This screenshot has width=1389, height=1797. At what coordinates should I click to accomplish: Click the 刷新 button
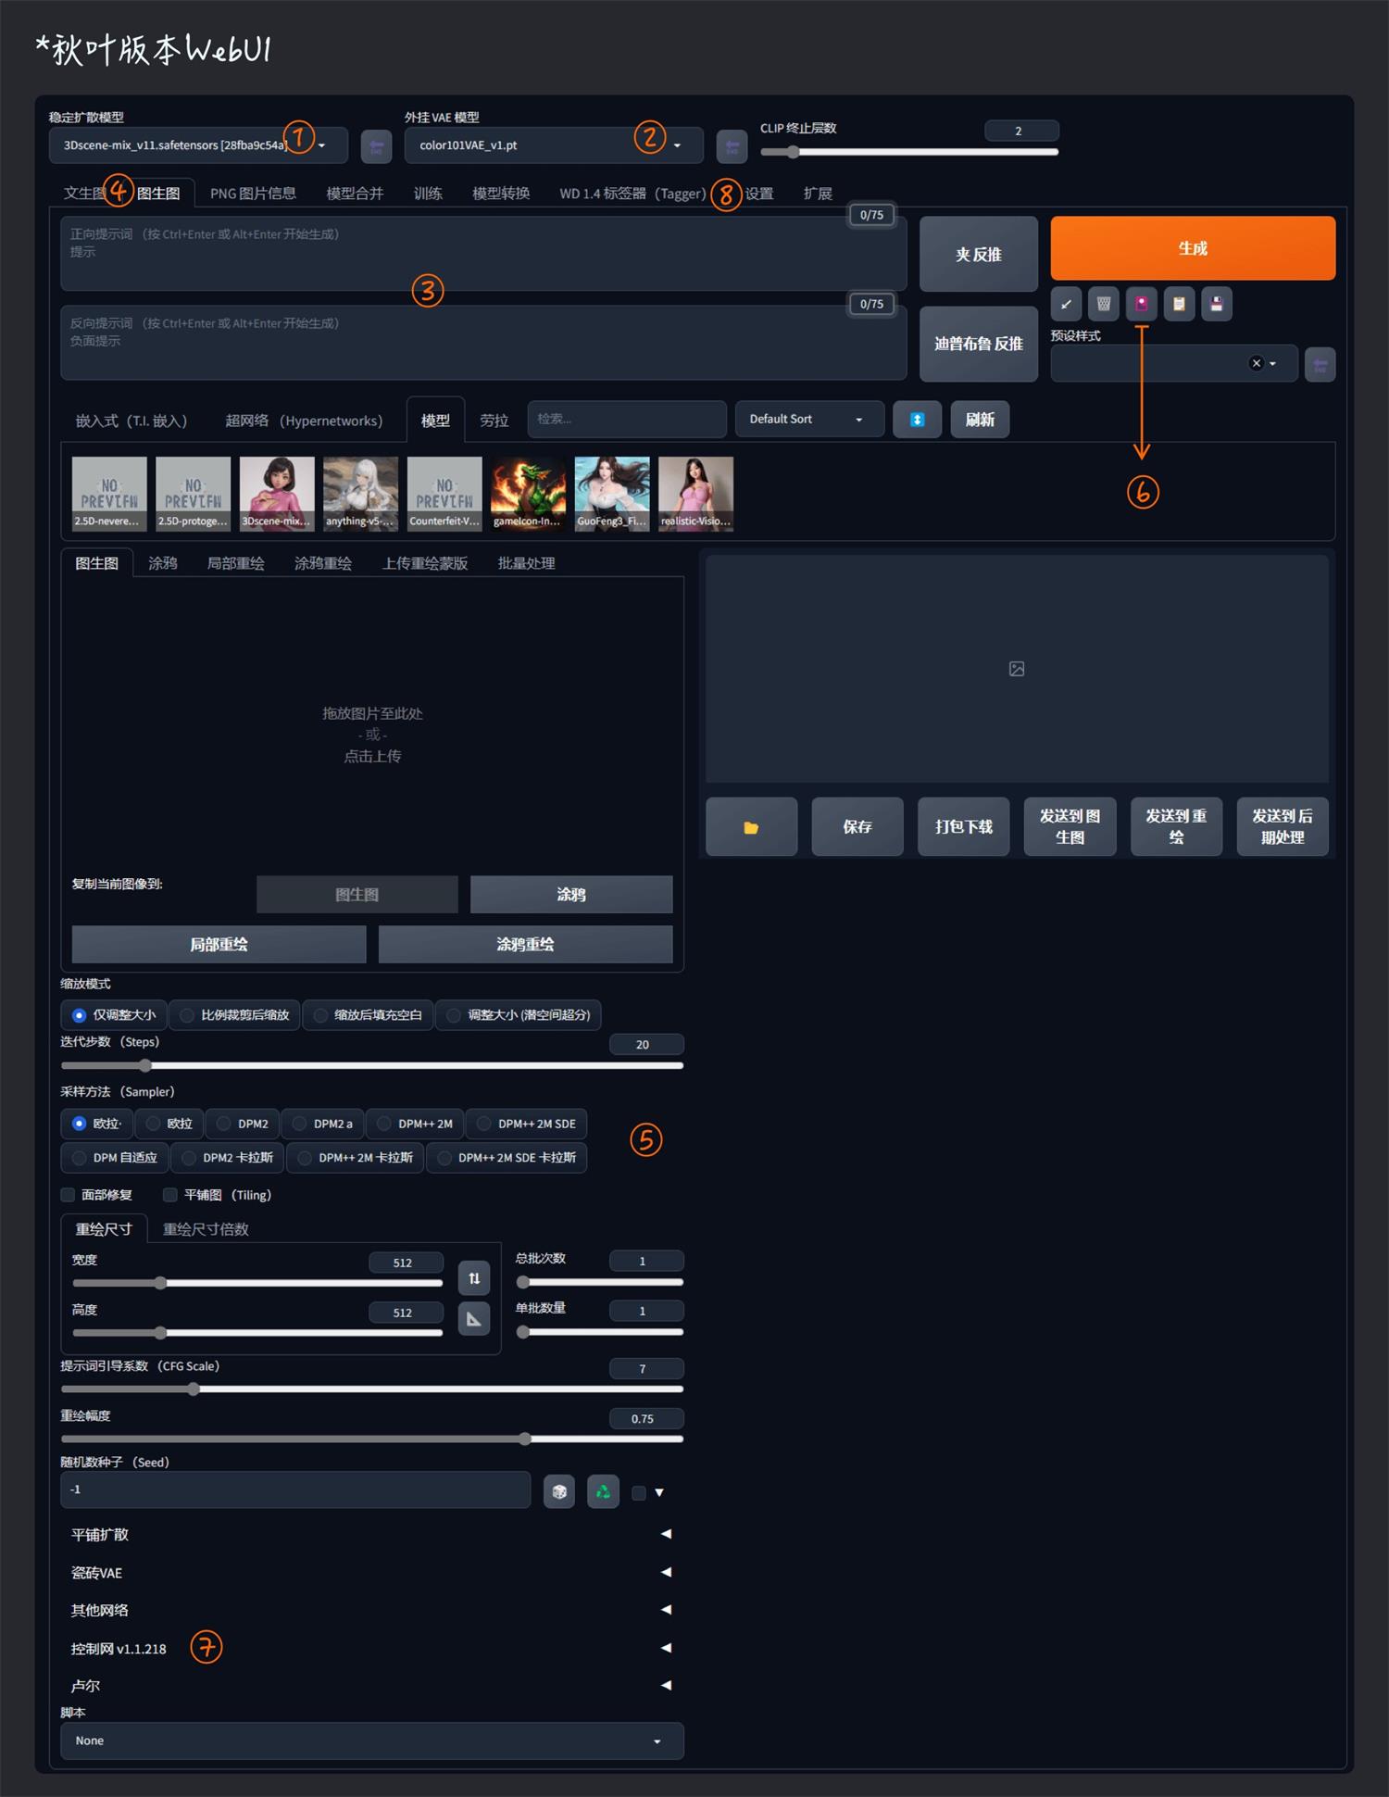[980, 420]
